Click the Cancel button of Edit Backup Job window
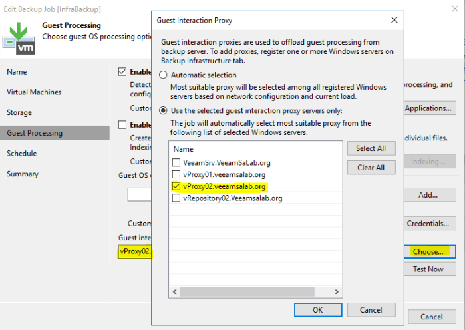This screenshot has height=330, width=465. pyautogui.click(x=432, y=317)
